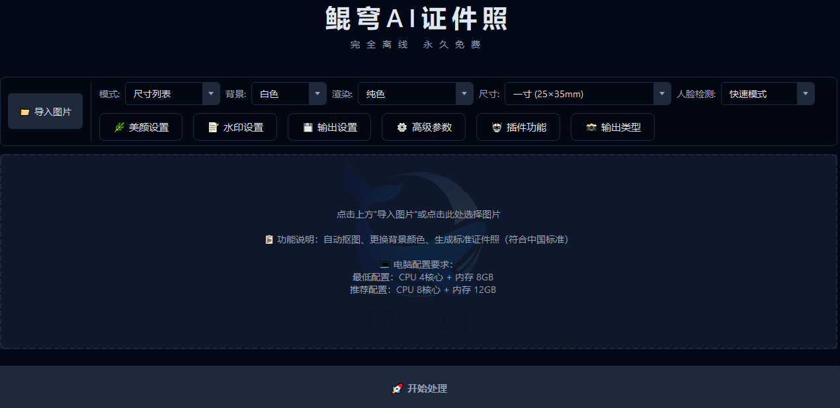Viewport: 840px width, 408px height.
Task: Expand the 背景 dropdown showing 白色
Action: pyautogui.click(x=289, y=94)
